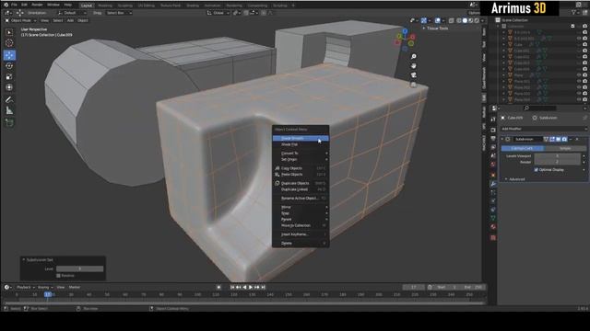Viewport: 590px width, 331px height.
Task: Click the Blender logo icon in the menu bar
Action: pos(6,5)
